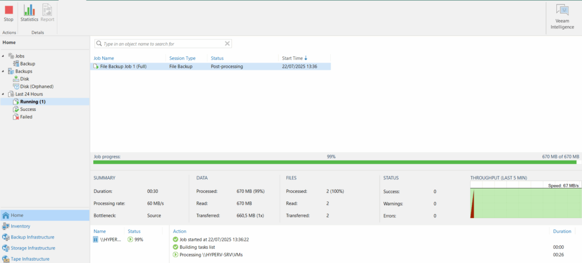Click the Action column header
The image size is (582, 263).
pyautogui.click(x=180, y=231)
